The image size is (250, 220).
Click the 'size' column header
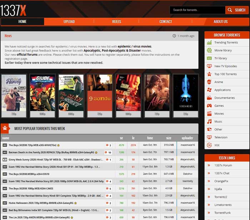coord(169,138)
